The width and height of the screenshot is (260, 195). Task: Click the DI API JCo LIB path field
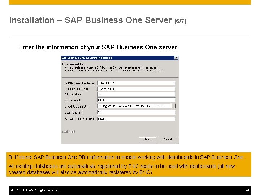click(134, 106)
